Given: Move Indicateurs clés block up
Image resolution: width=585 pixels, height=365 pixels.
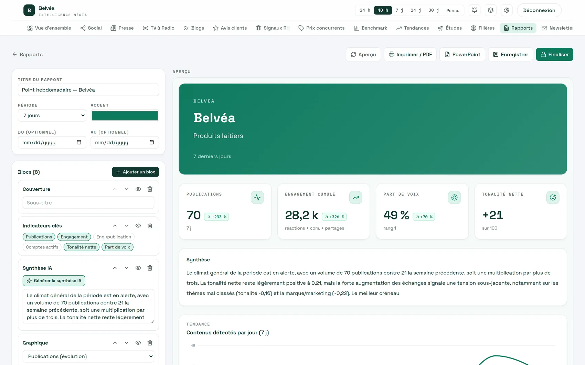Looking at the screenshot, I should click(115, 225).
